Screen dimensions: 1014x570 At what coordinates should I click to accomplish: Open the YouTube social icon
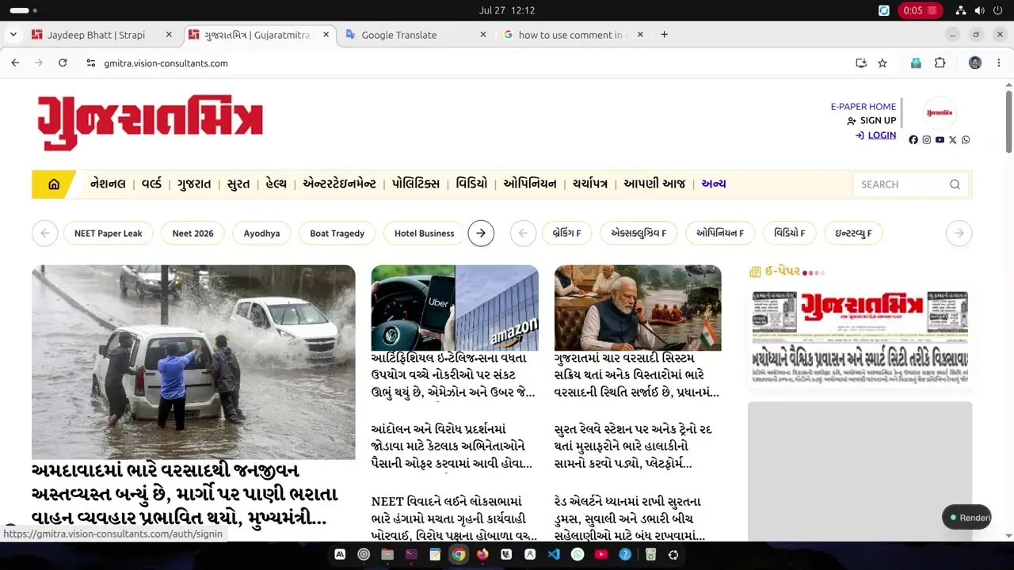(940, 140)
